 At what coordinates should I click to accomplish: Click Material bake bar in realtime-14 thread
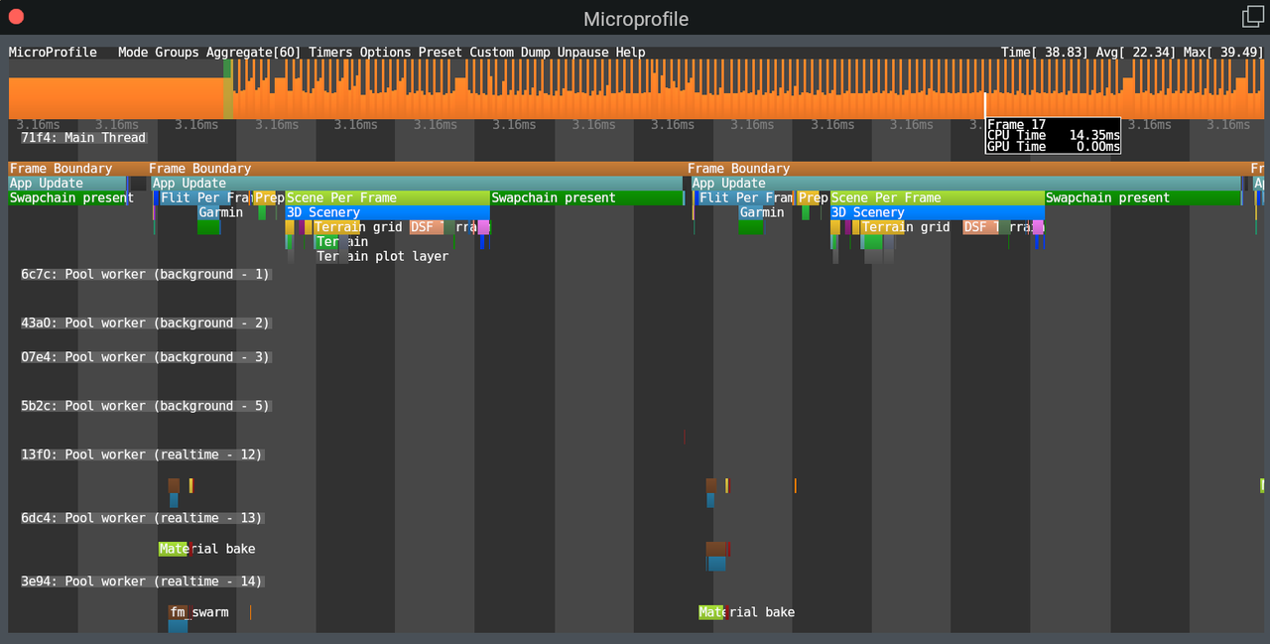[711, 612]
